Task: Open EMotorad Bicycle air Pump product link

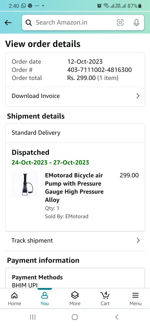Action: (x=74, y=187)
